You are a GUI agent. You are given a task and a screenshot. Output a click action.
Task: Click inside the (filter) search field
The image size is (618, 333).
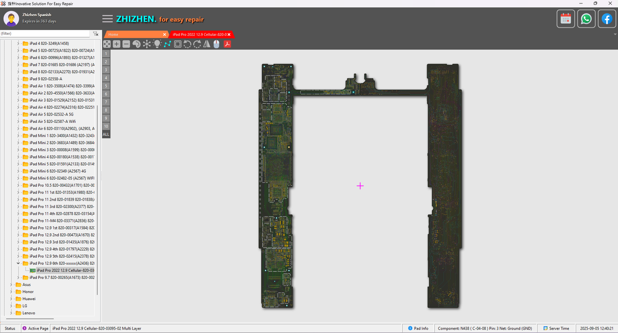coord(45,34)
